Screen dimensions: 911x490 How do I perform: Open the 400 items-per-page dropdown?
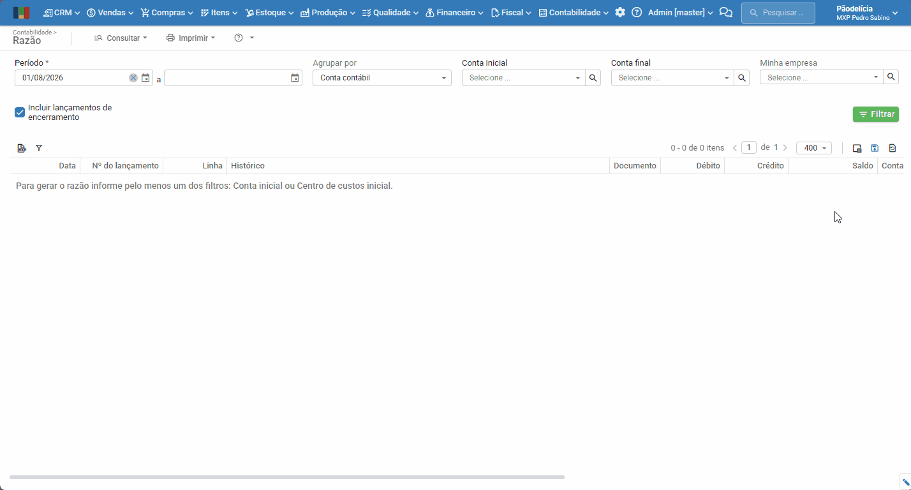click(x=814, y=148)
